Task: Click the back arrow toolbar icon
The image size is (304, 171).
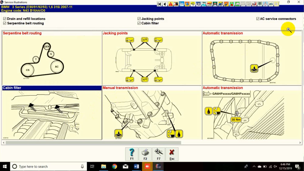Action: point(165,4)
